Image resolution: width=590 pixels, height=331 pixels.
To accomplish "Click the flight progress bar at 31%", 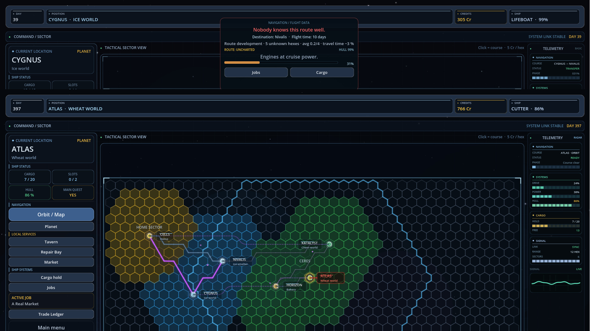I will click(281, 63).
